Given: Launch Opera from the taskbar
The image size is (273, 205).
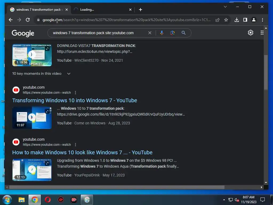Looking at the screenshot, I should click(48, 200).
